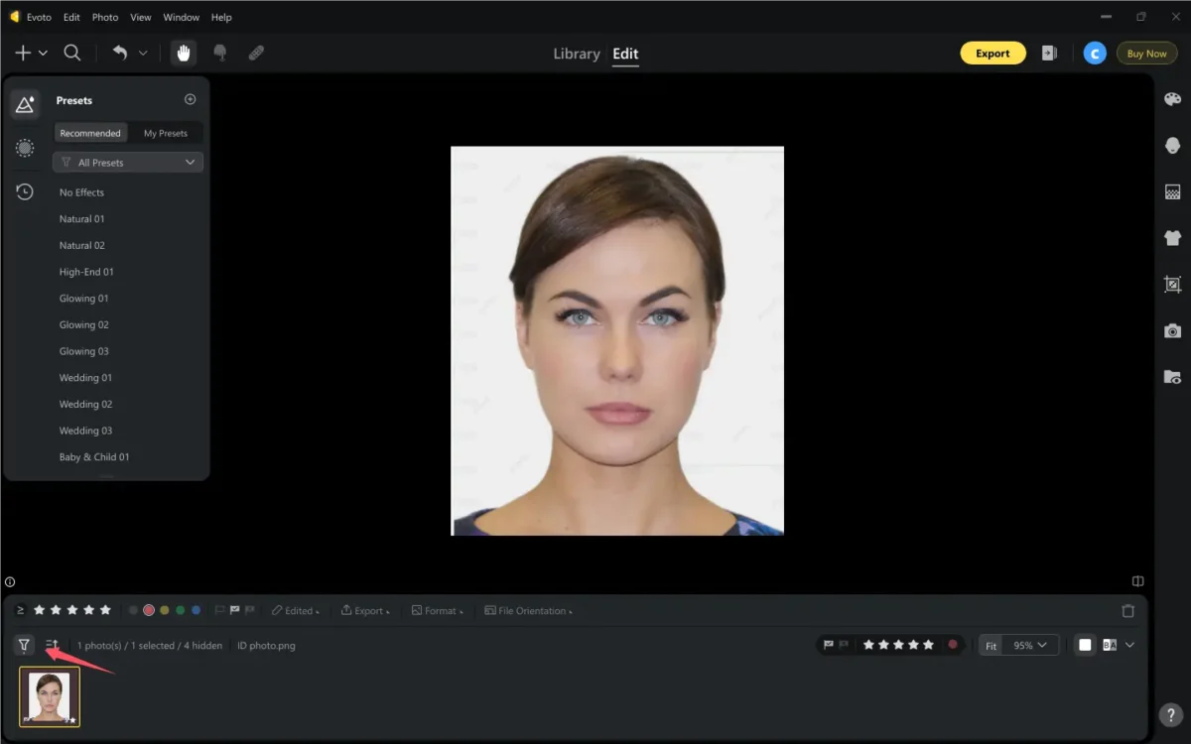Open the color palette adjustments panel
Image resolution: width=1191 pixels, height=744 pixels.
(x=1172, y=100)
